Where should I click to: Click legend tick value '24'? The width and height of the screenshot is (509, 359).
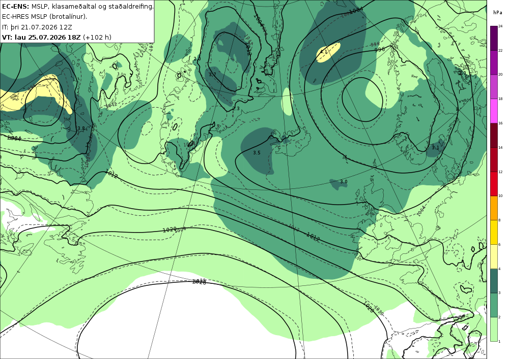pyautogui.click(x=500, y=26)
